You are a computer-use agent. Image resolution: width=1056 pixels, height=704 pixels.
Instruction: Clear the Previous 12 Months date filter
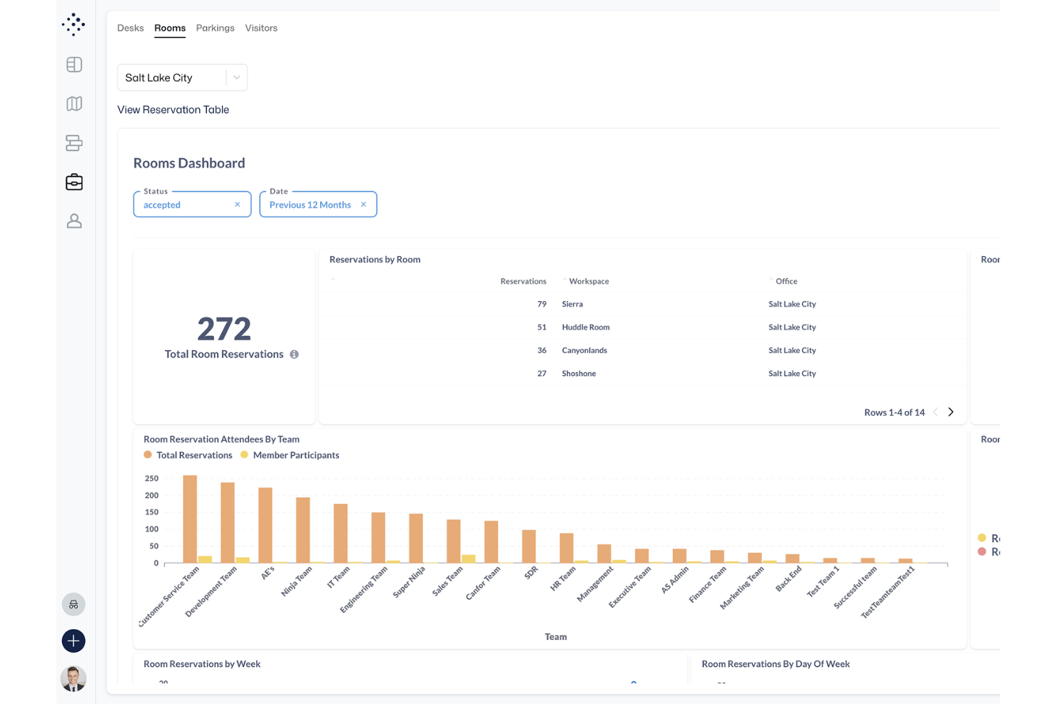point(364,204)
